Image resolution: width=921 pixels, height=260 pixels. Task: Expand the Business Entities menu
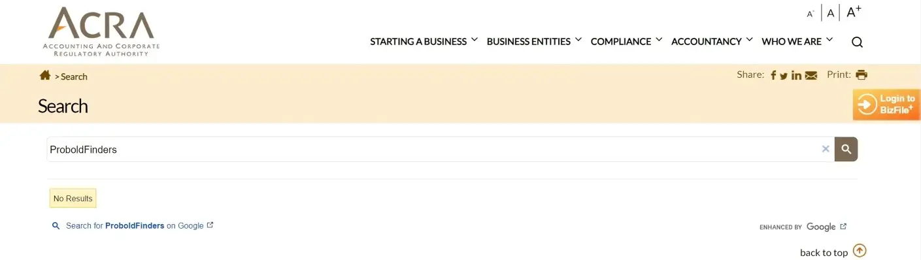pyautogui.click(x=534, y=41)
